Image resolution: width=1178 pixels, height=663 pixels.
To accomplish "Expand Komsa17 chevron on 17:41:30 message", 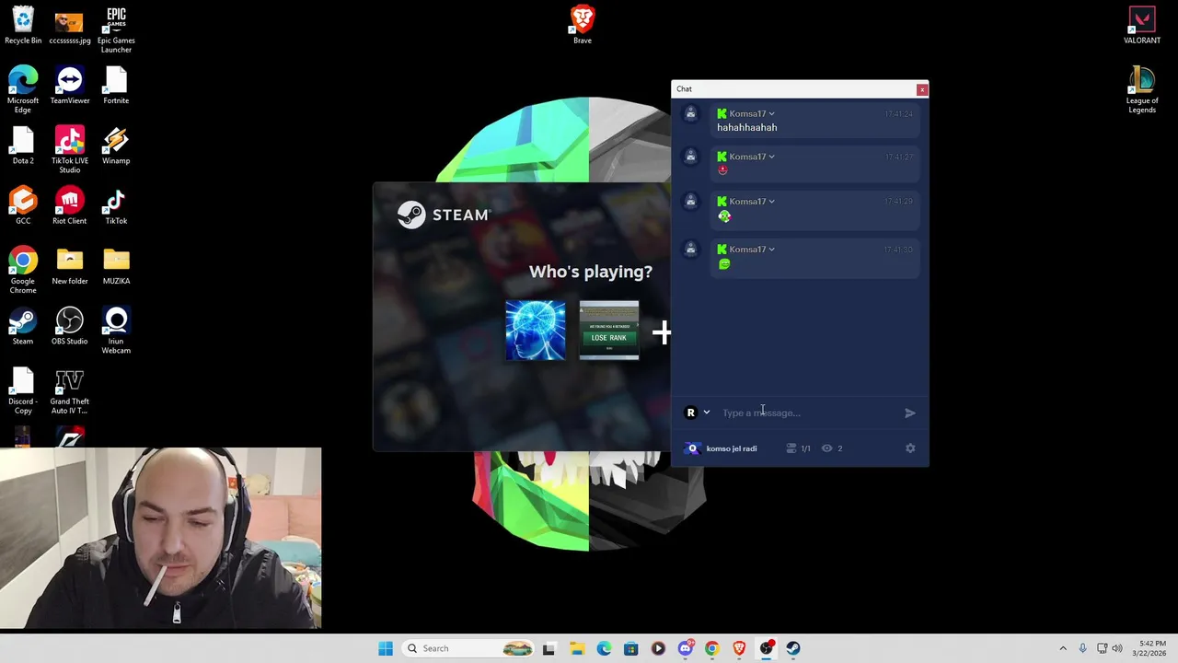I will 771,250.
